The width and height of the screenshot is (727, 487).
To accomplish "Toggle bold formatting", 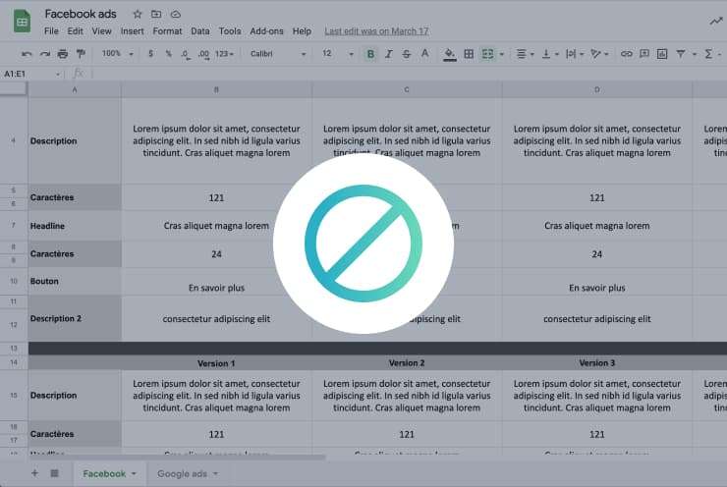I will [x=370, y=54].
